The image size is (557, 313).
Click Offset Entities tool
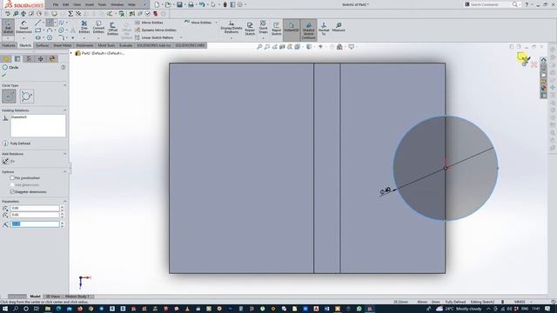pos(112,29)
